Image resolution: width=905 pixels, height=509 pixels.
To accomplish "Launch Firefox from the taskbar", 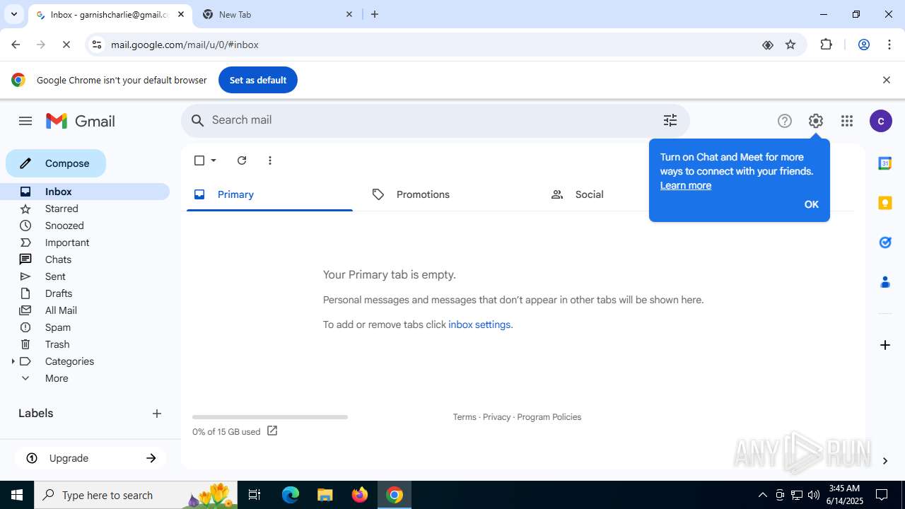I will coord(360,495).
